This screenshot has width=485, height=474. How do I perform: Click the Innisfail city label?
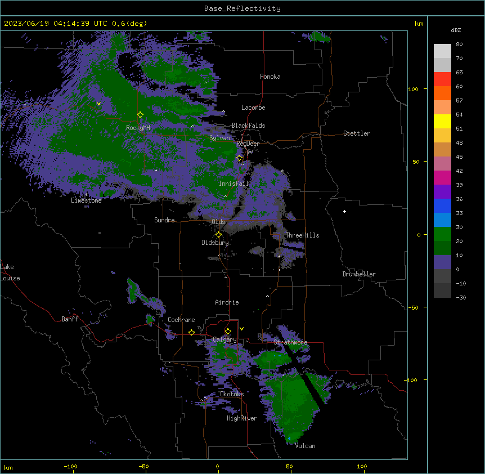[x=233, y=184]
